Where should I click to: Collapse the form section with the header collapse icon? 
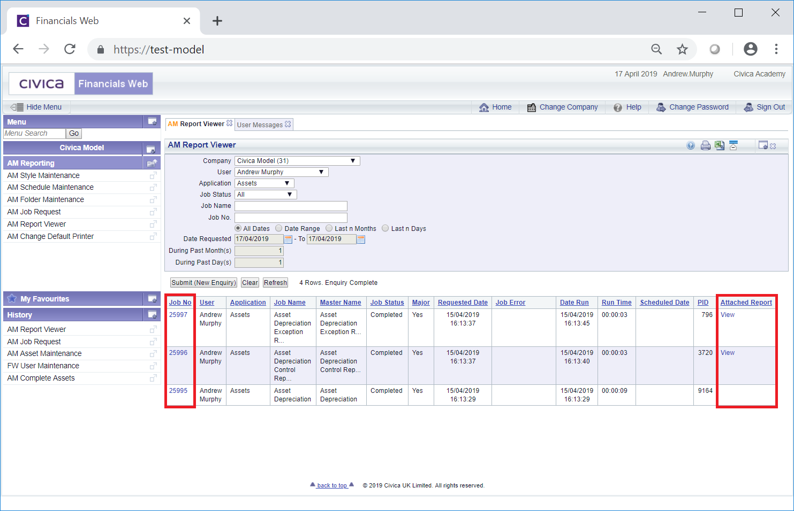point(733,145)
